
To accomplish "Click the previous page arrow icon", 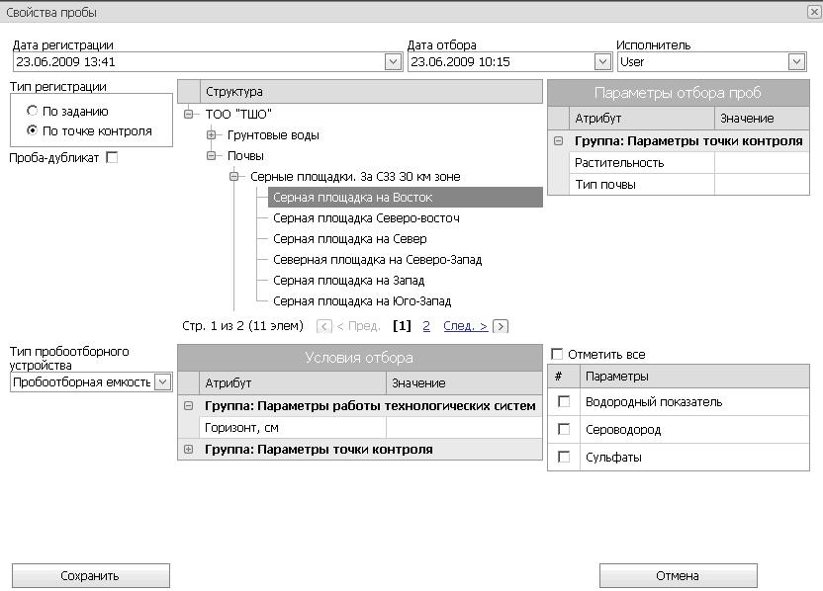I will [x=324, y=326].
